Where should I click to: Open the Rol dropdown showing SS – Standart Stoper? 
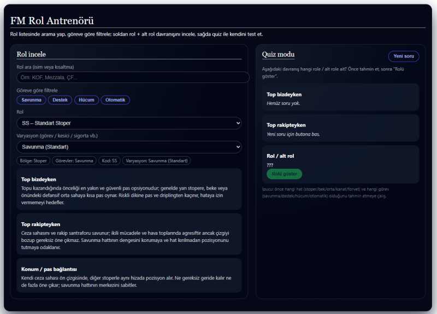129,123
